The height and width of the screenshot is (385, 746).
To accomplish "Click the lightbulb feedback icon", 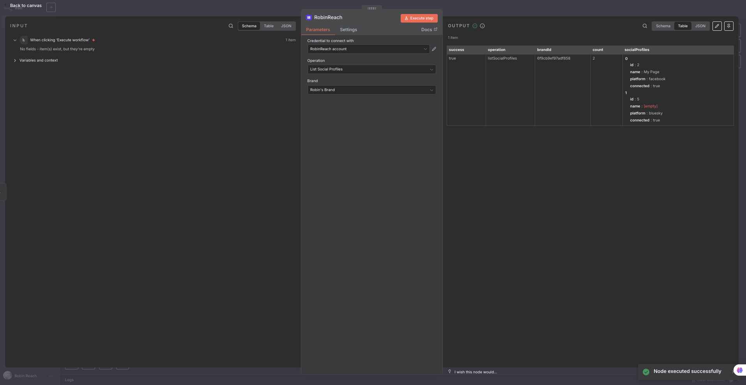I will [x=450, y=372].
